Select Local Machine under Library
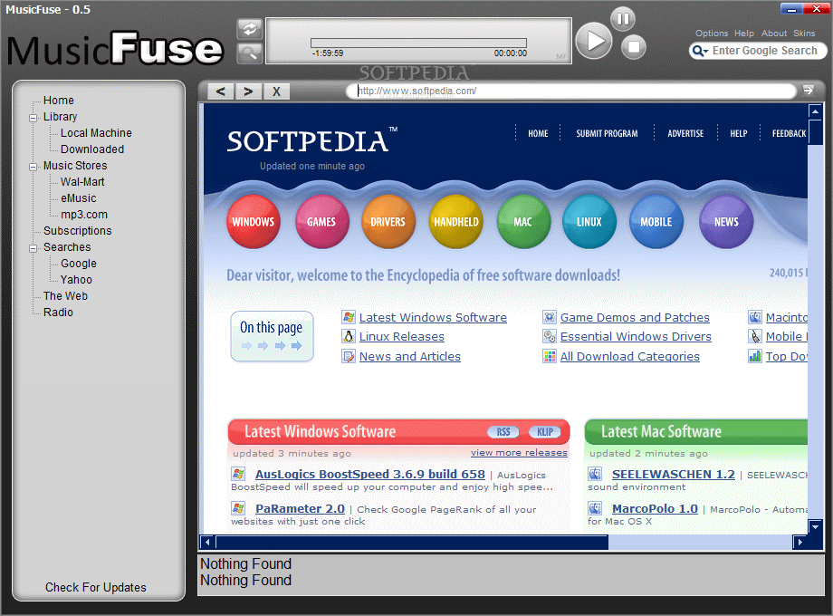 point(96,133)
